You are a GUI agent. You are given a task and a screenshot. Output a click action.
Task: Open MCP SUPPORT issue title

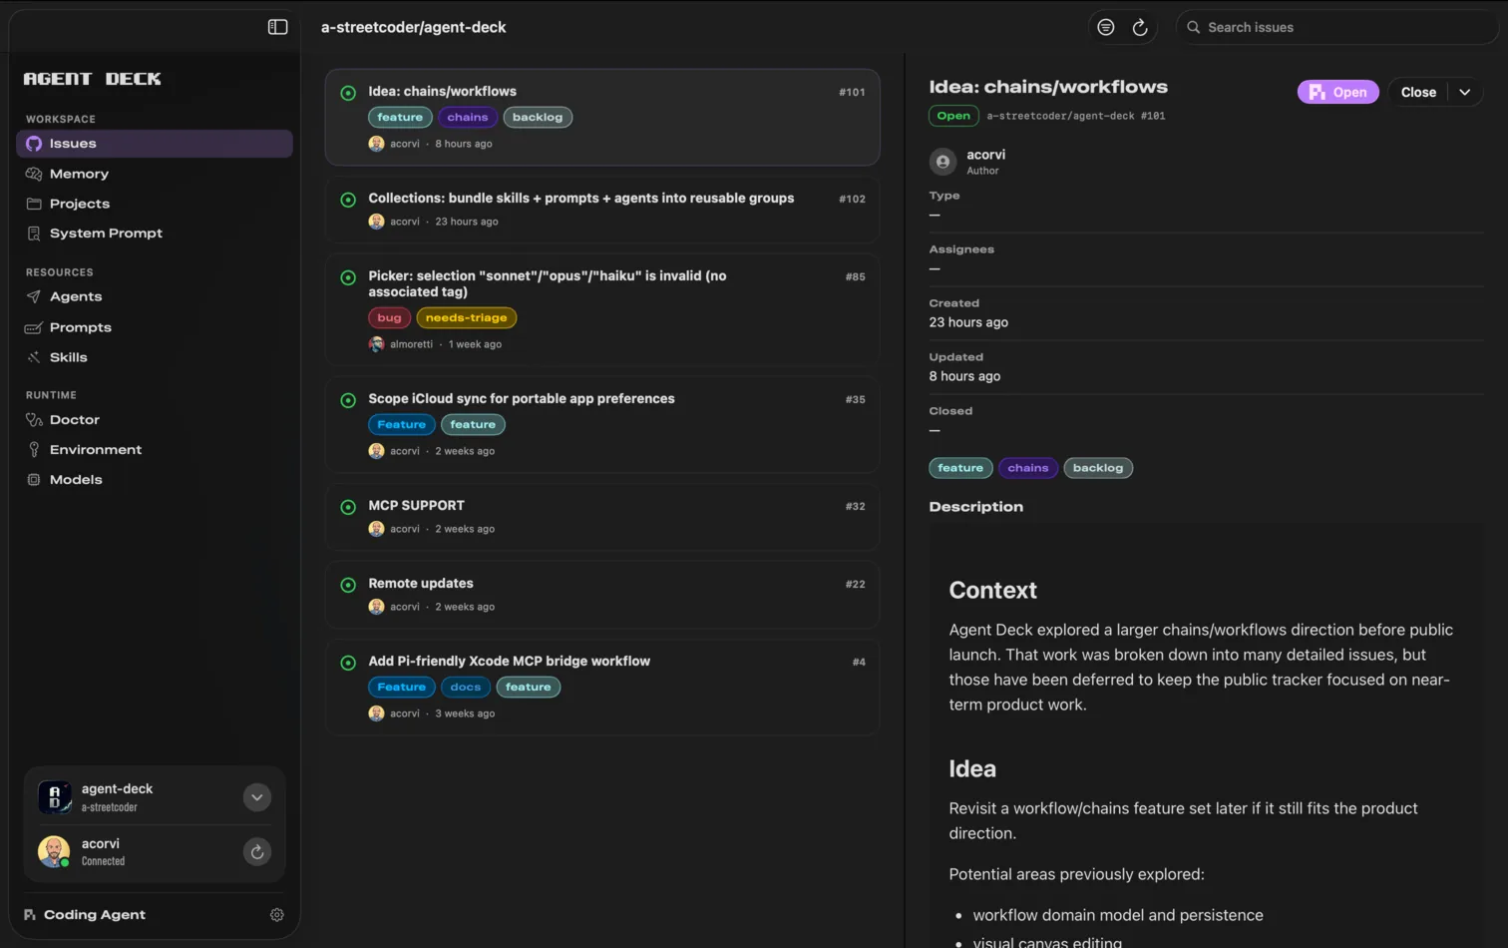[x=416, y=506]
